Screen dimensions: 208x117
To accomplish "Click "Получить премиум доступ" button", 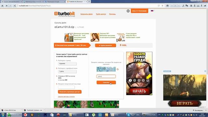I will tap(70, 92).
